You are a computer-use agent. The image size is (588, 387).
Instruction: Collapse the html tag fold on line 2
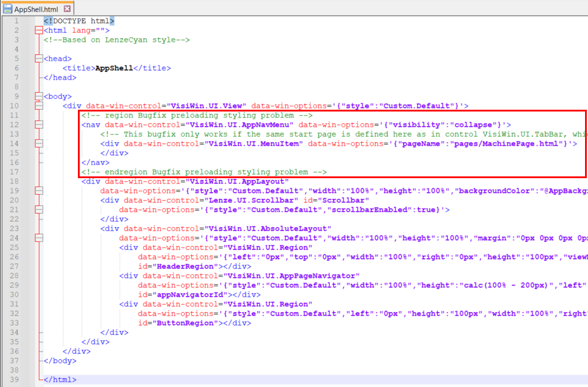(39, 31)
